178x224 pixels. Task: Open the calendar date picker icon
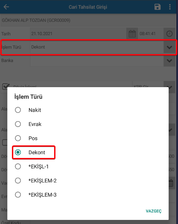click(x=132, y=34)
